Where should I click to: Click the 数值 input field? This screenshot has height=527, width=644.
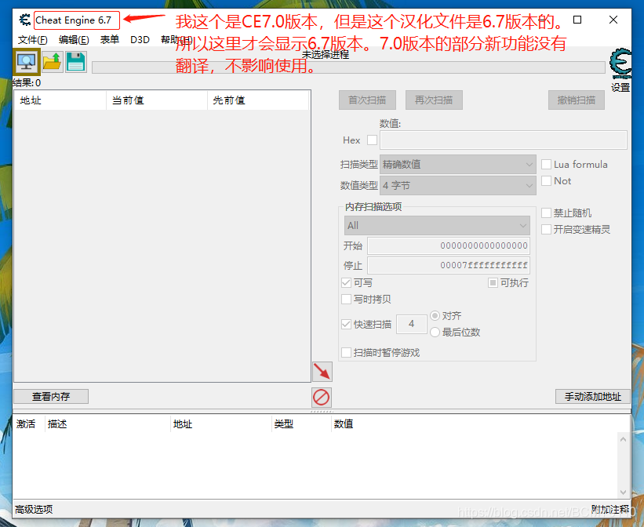point(504,140)
